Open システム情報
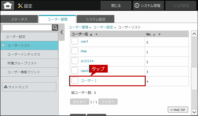The image size is (198, 116). 148,6
